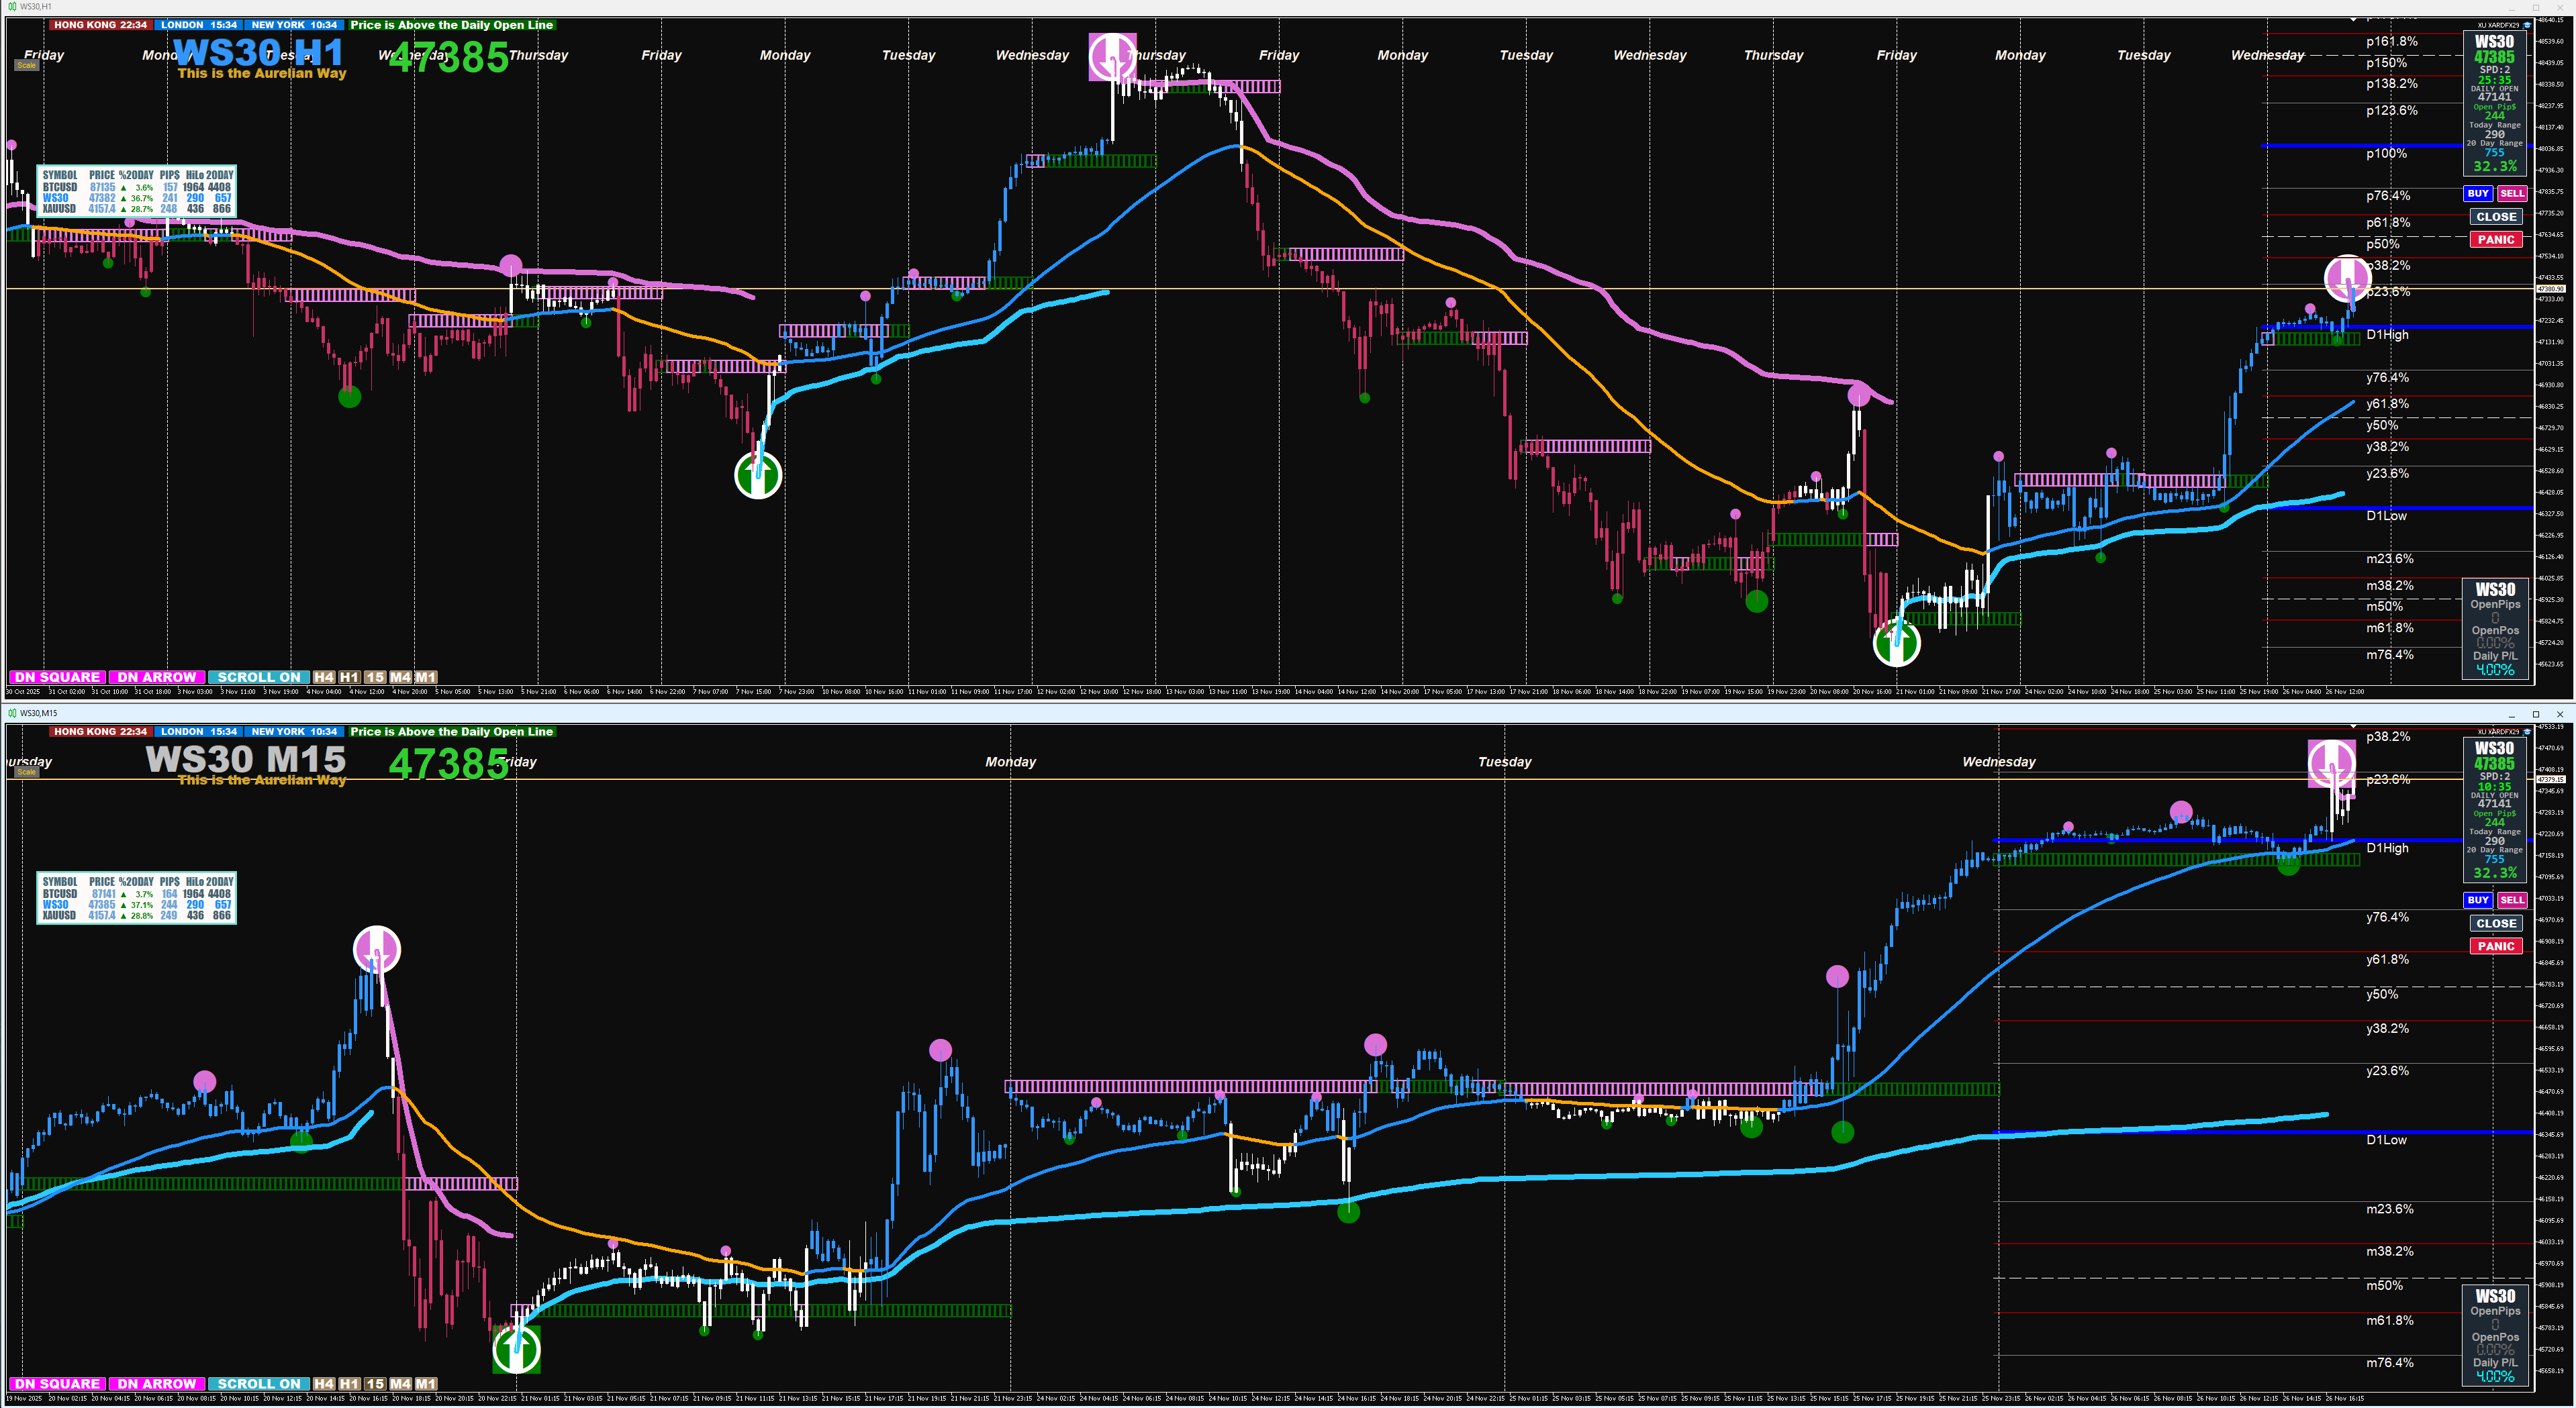Image resolution: width=2576 pixels, height=1408 pixels.
Task: Click large magenta down-arrow signal on M15 Wednesday high
Action: 2331,764
